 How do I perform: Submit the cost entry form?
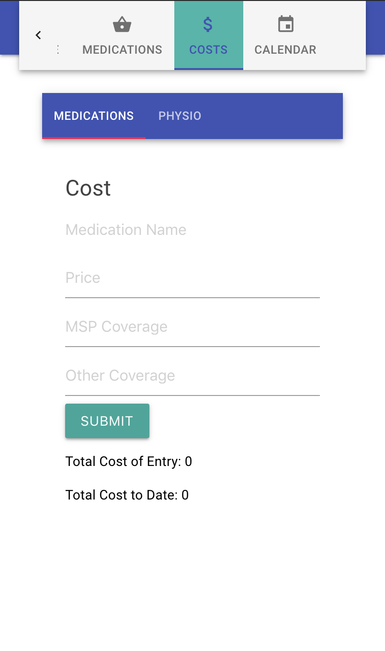pos(107,421)
